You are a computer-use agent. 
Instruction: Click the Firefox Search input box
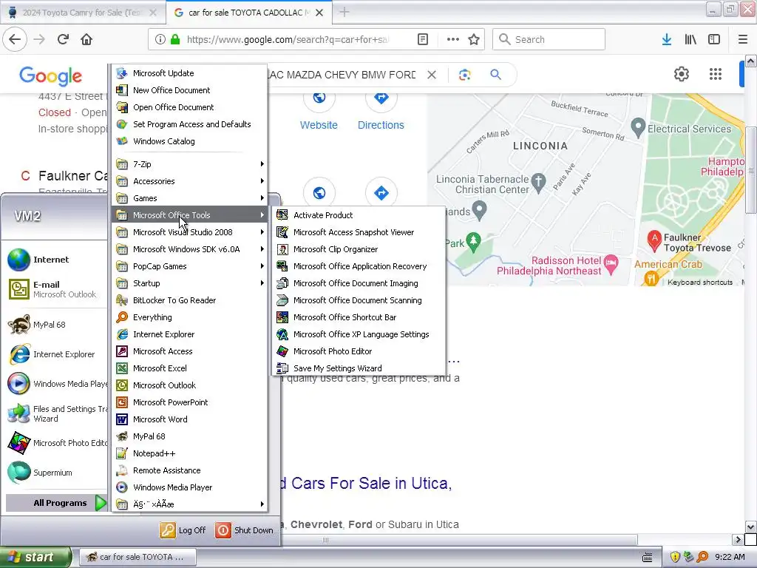tap(549, 40)
